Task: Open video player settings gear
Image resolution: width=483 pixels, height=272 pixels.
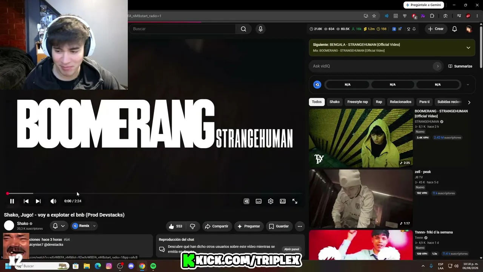Action: 271,201
